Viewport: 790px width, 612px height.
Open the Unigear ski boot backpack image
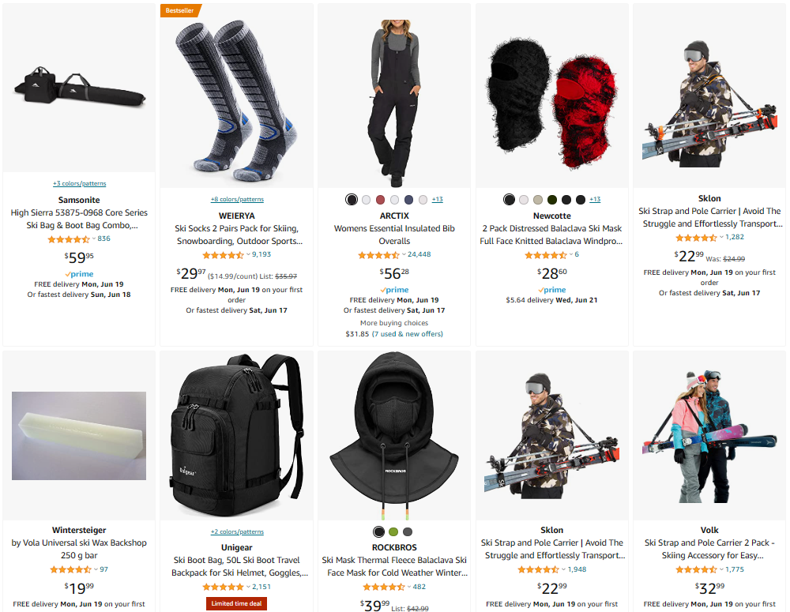point(236,436)
